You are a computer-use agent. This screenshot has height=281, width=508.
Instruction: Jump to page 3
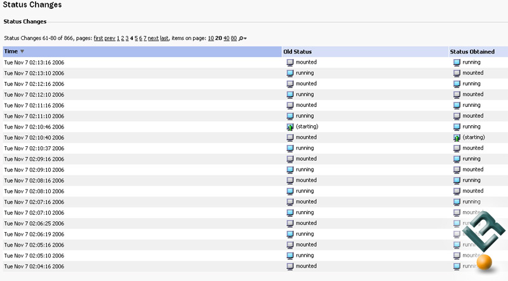(x=127, y=38)
